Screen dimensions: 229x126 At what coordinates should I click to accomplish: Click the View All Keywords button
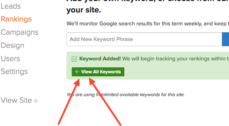click(98, 72)
